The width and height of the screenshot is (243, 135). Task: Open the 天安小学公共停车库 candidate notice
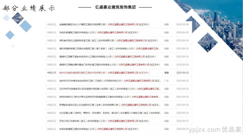point(104,121)
